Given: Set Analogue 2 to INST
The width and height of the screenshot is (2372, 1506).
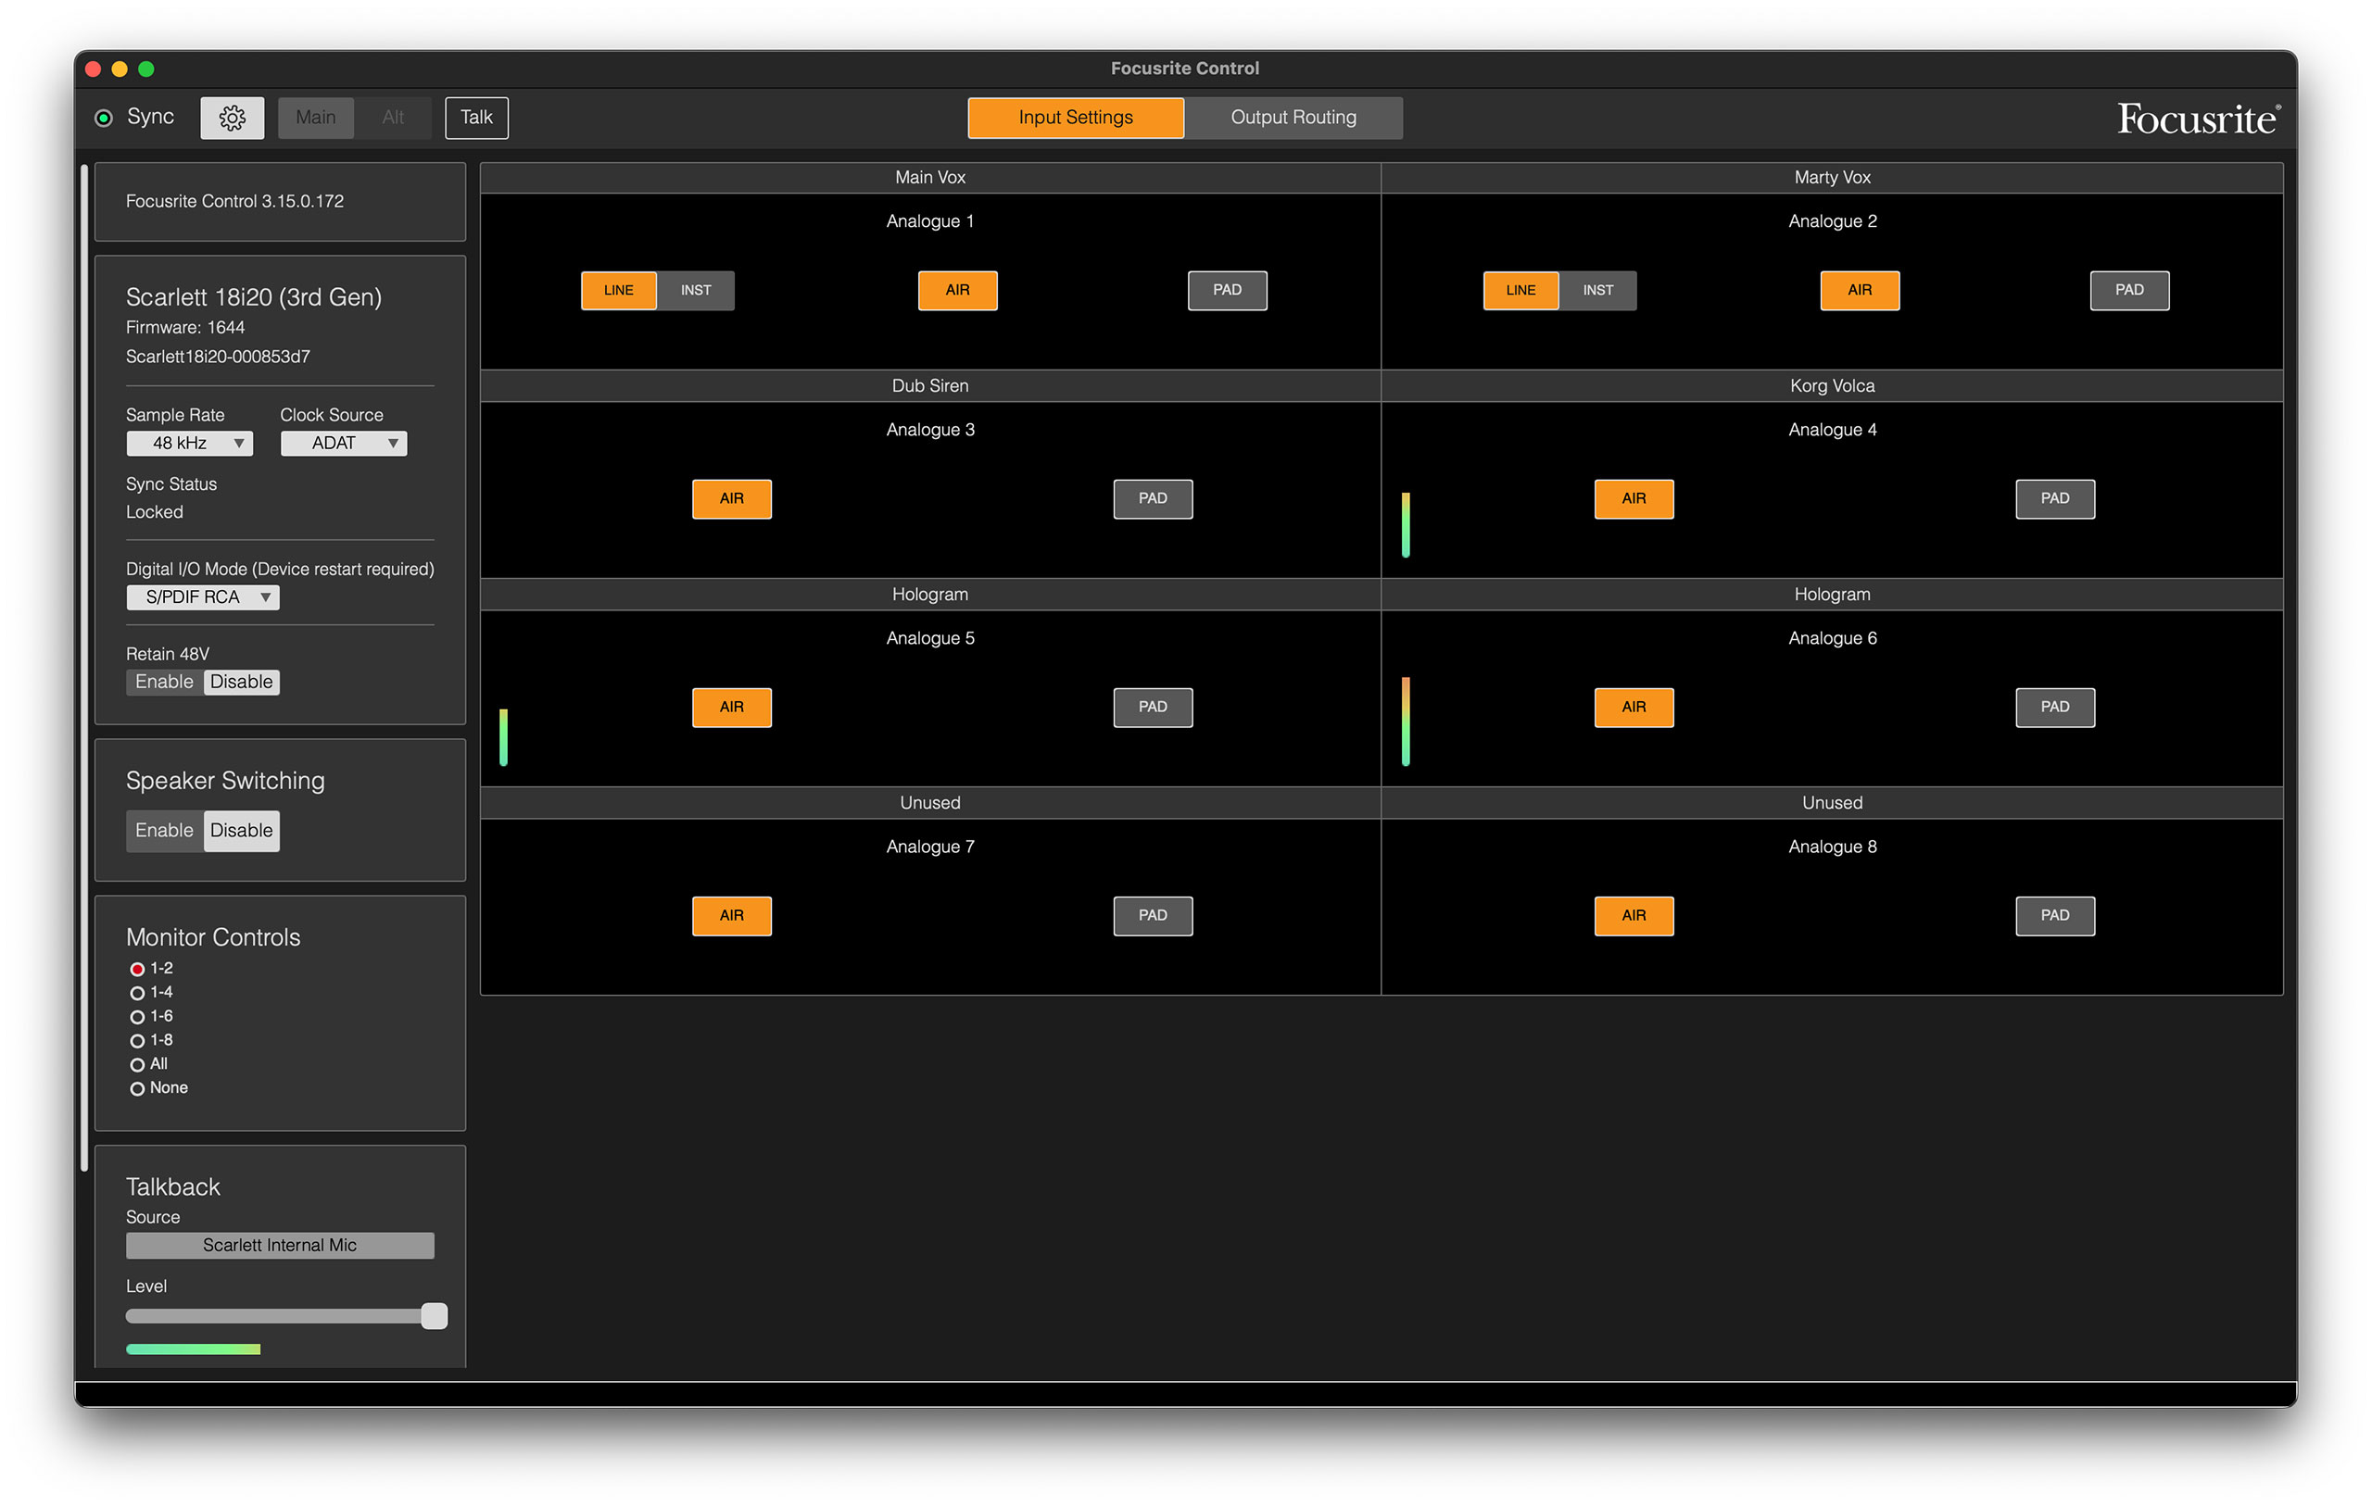Looking at the screenshot, I should (x=1597, y=291).
